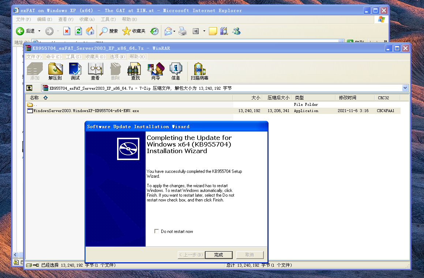Click the Edit page icon in Internet Explorer
Image resolution: width=424 pixels, height=278 pixels.
tap(196, 31)
